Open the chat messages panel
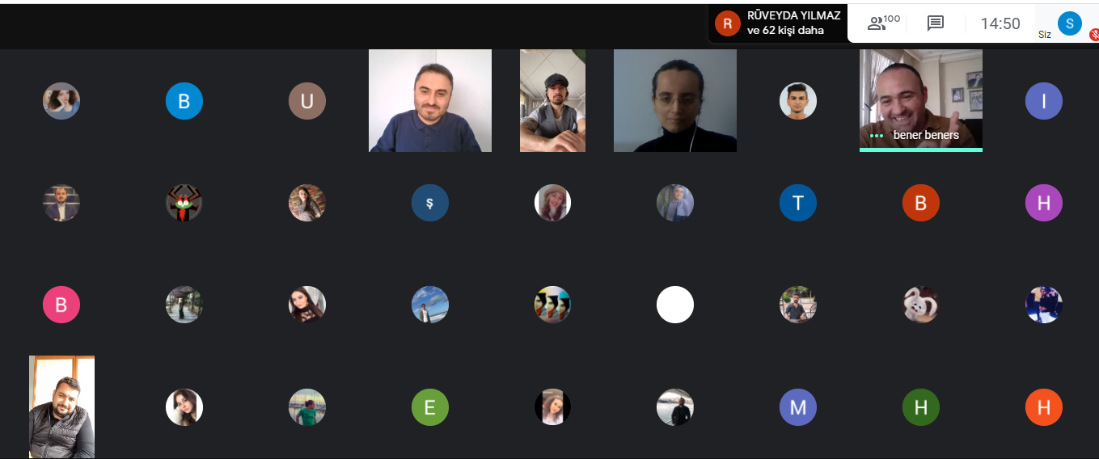 (936, 23)
